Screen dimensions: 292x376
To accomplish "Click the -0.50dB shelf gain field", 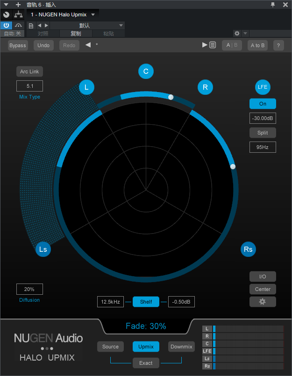I will (x=181, y=302).
